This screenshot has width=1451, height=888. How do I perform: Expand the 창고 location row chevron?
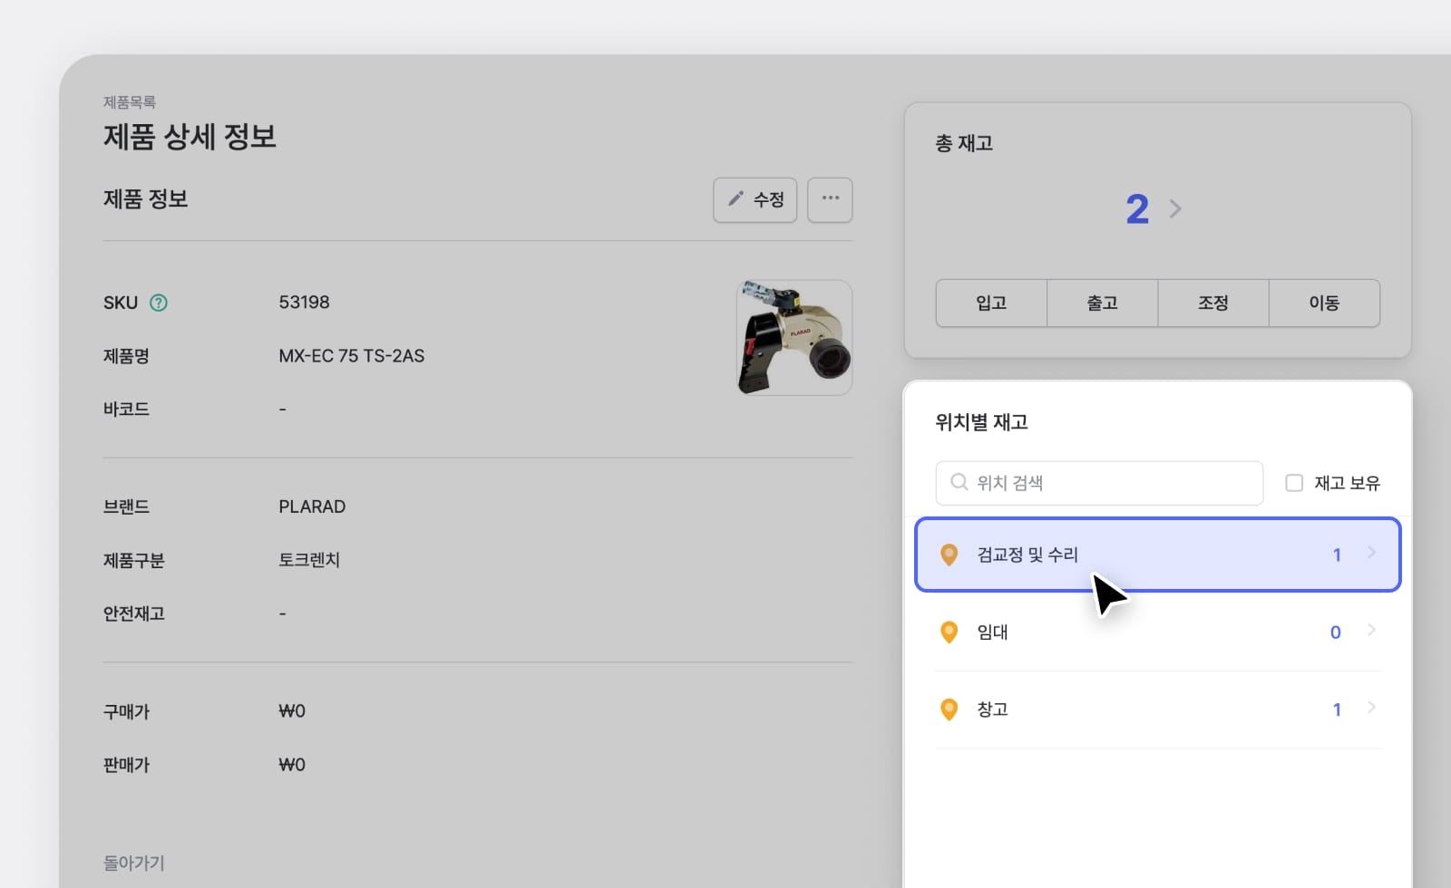pyautogui.click(x=1371, y=708)
